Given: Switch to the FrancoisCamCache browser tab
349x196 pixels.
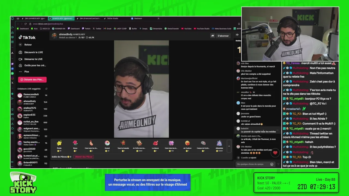Looking at the screenshot, I should tap(88, 19).
